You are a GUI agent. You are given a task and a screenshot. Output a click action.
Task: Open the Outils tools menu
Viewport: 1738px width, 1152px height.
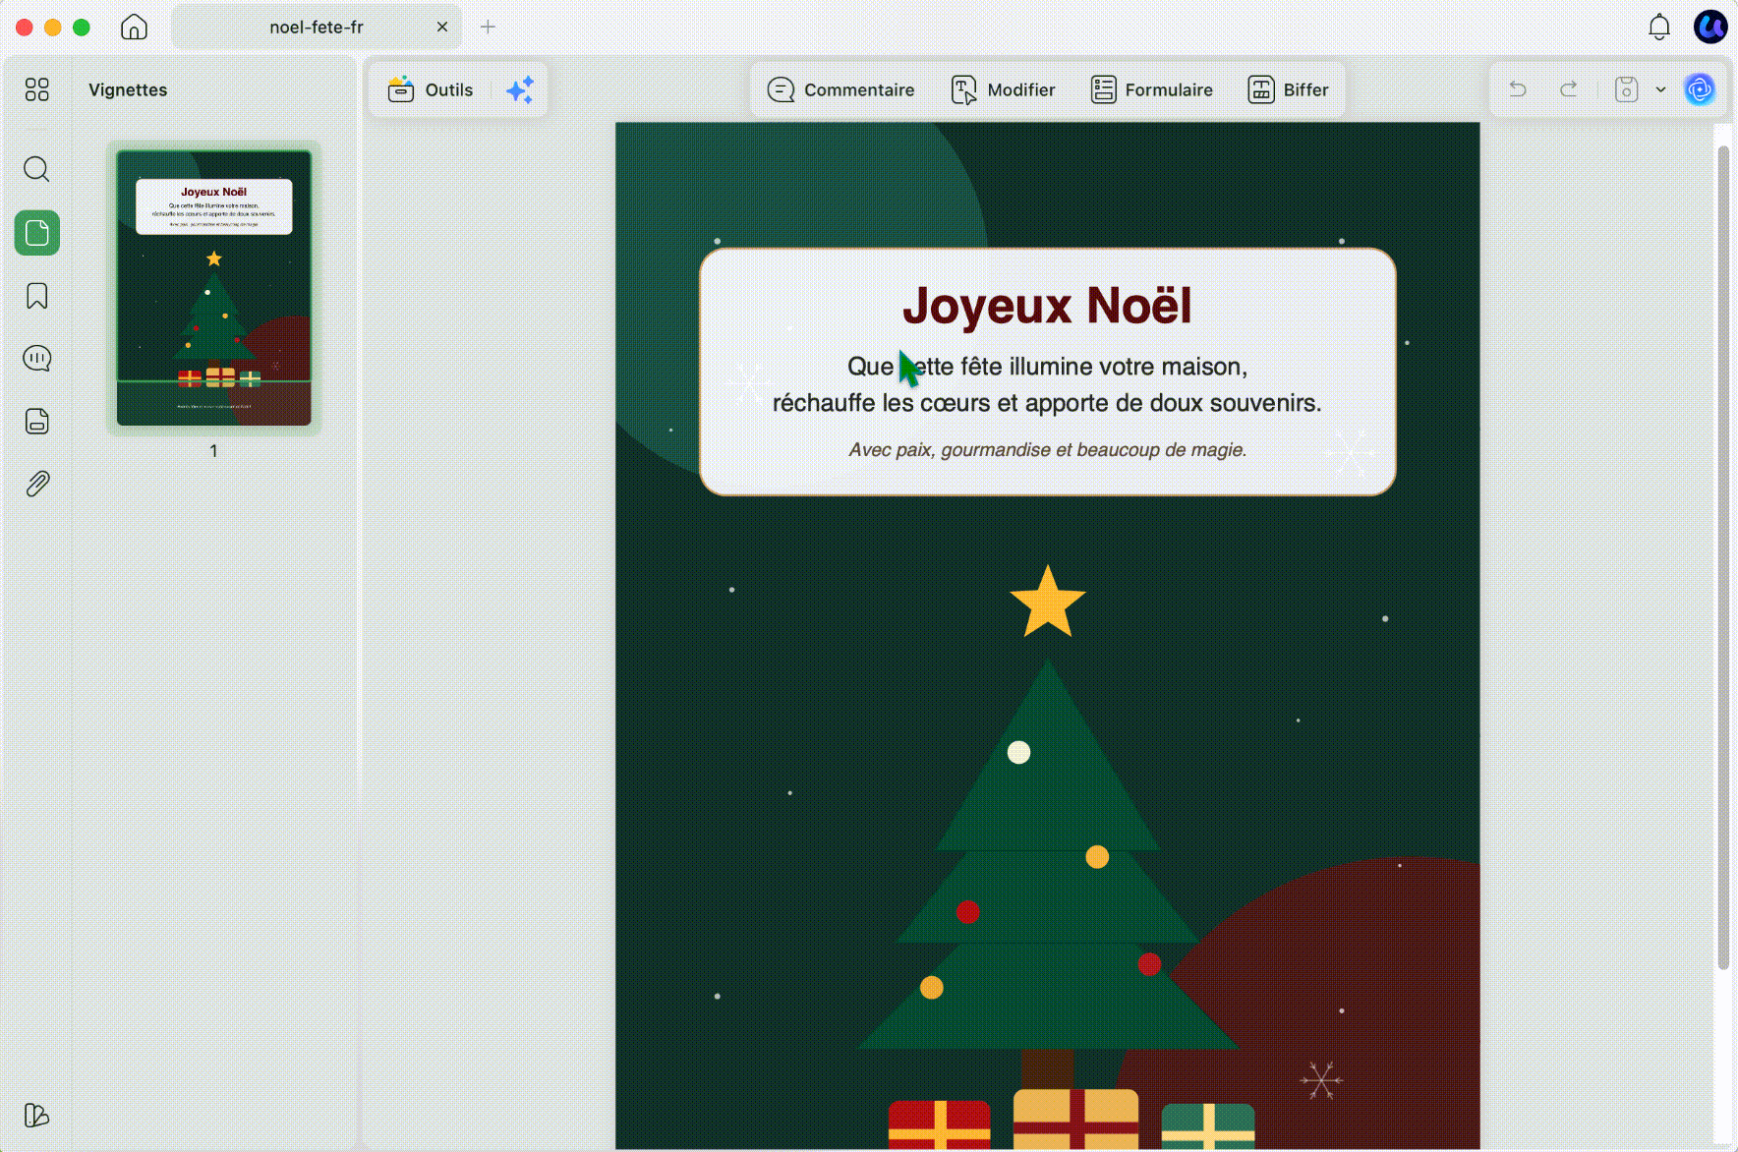(x=431, y=89)
